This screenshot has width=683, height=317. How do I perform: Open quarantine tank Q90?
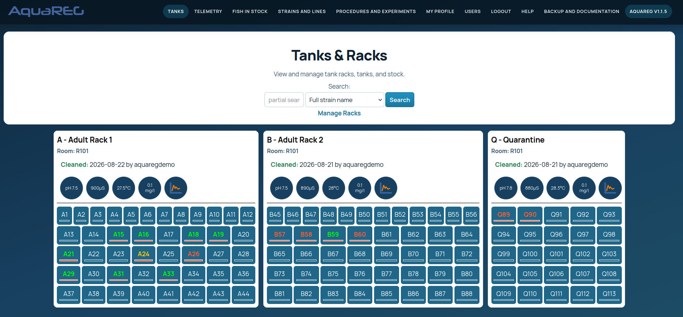pos(530,215)
